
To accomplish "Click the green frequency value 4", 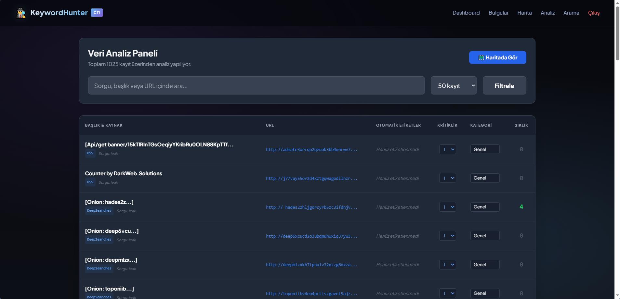I will [x=521, y=207].
